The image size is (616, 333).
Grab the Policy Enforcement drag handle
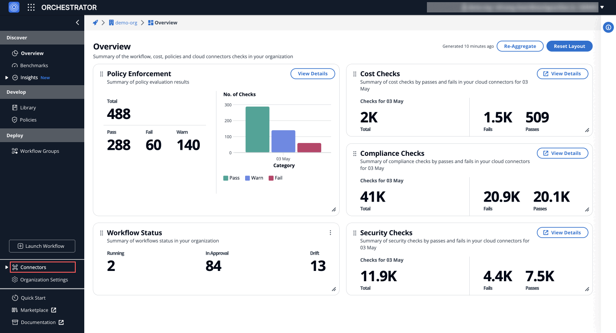101,74
